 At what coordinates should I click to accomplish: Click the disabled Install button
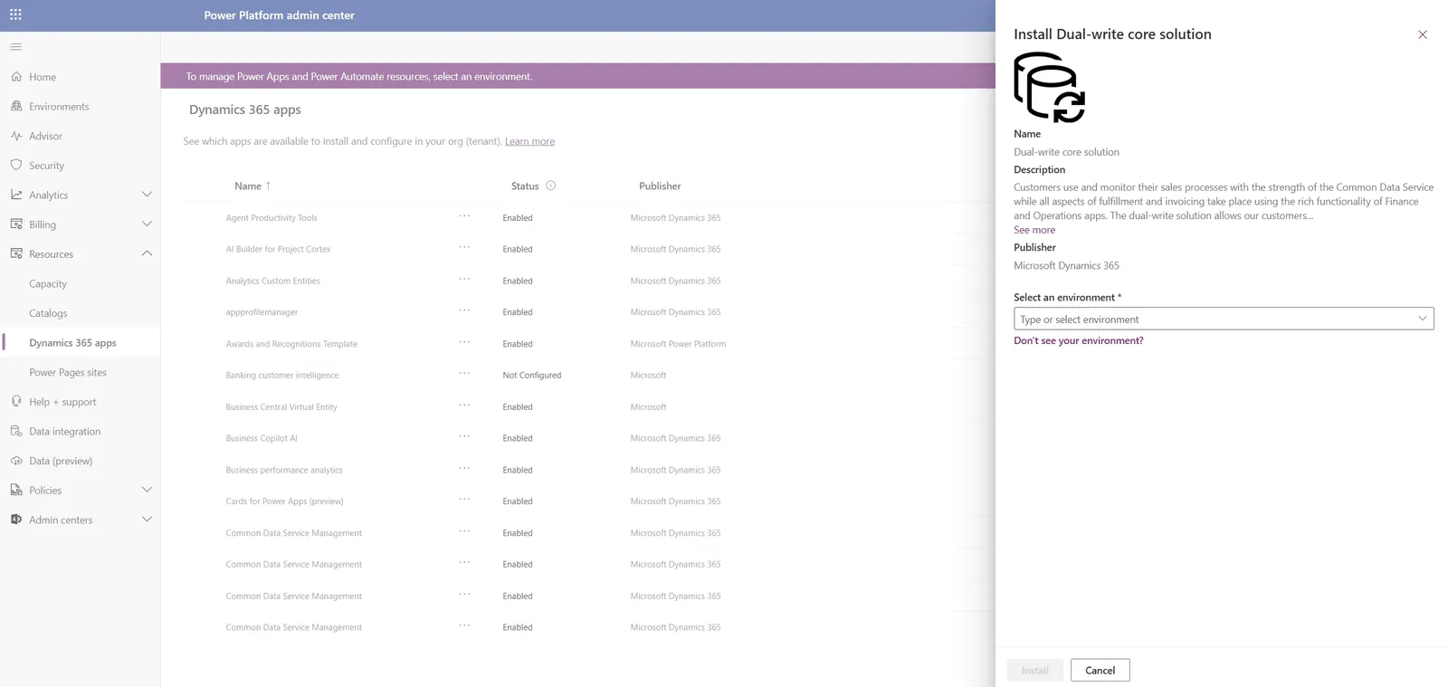click(x=1034, y=670)
